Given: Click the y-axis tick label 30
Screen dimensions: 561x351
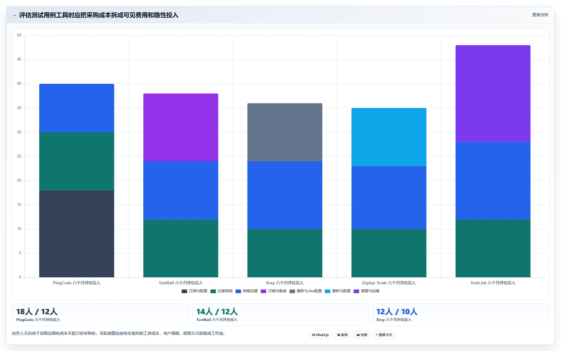Looking at the screenshot, I should point(19,132).
